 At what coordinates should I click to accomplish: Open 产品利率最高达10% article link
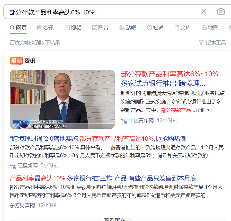click(103, 178)
